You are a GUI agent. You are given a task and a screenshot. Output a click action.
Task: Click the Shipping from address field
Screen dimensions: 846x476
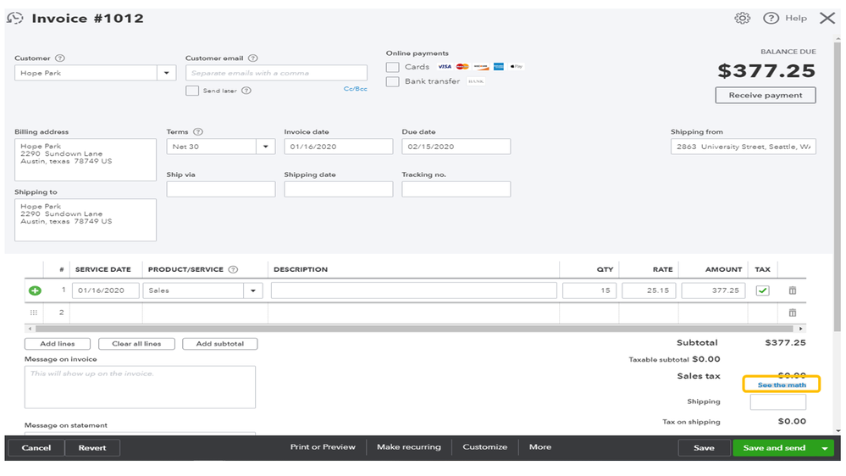(x=743, y=147)
